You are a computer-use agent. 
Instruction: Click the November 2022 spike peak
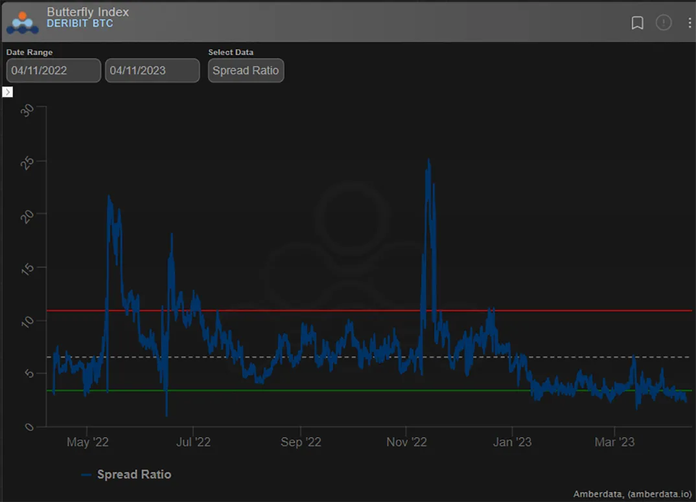428,160
